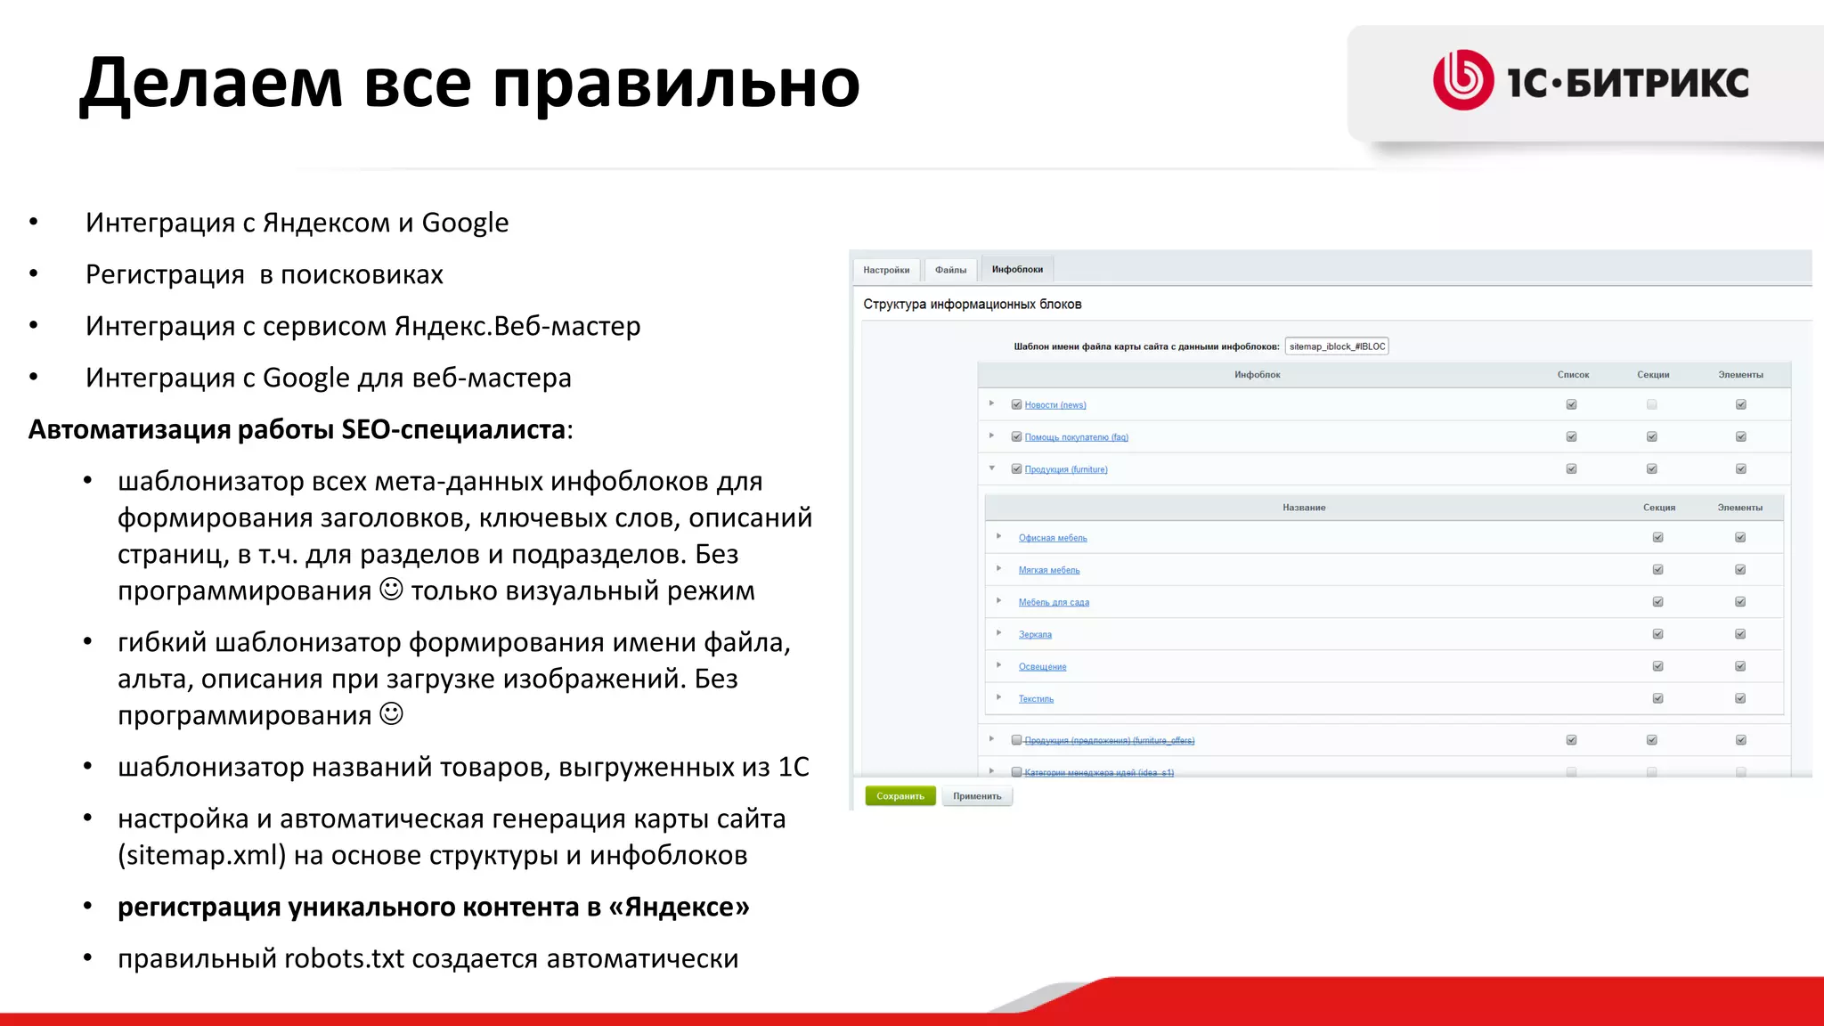Open the Продукция (furniture) link
Viewport: 1824px width, 1026px height.
1066,469
